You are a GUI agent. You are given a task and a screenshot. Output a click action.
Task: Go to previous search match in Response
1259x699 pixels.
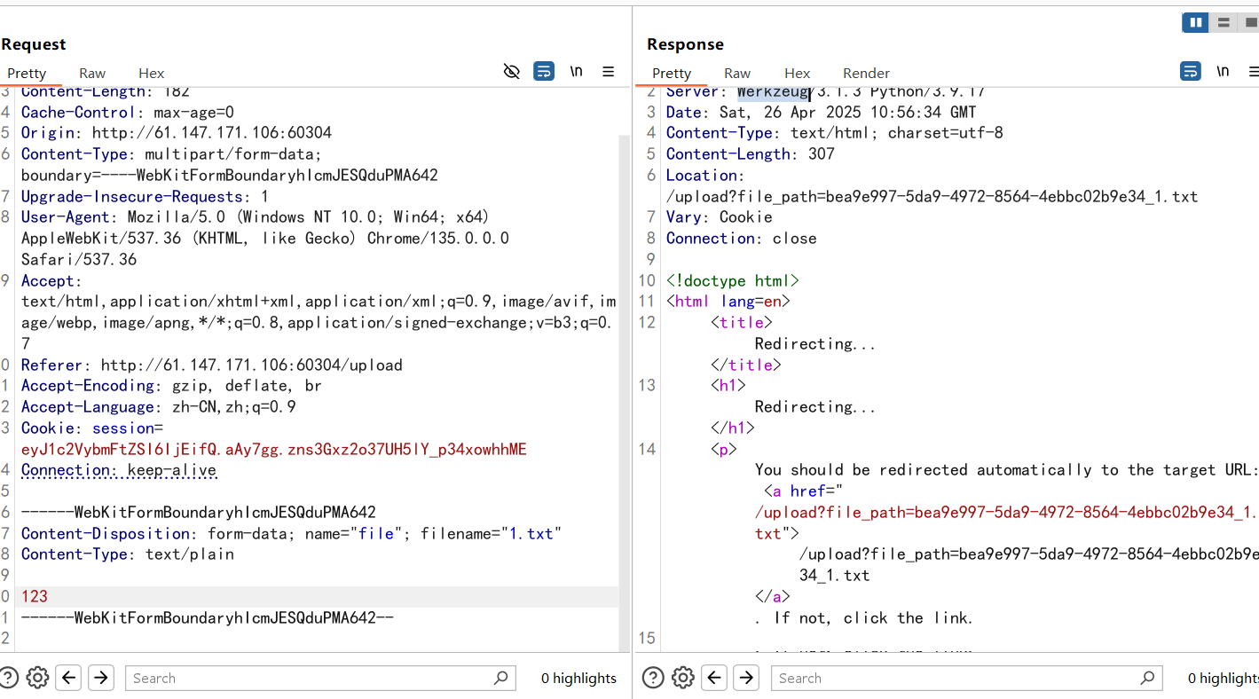tap(715, 678)
